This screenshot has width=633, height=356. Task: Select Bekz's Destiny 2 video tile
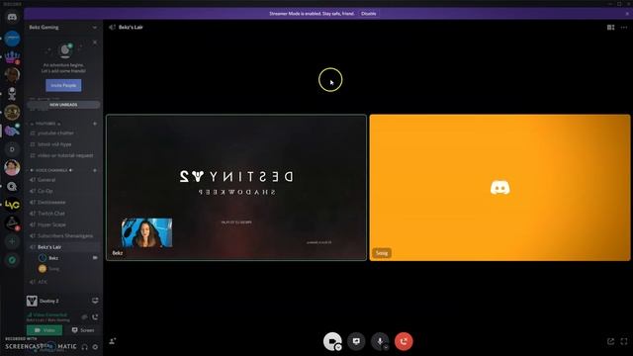point(236,188)
